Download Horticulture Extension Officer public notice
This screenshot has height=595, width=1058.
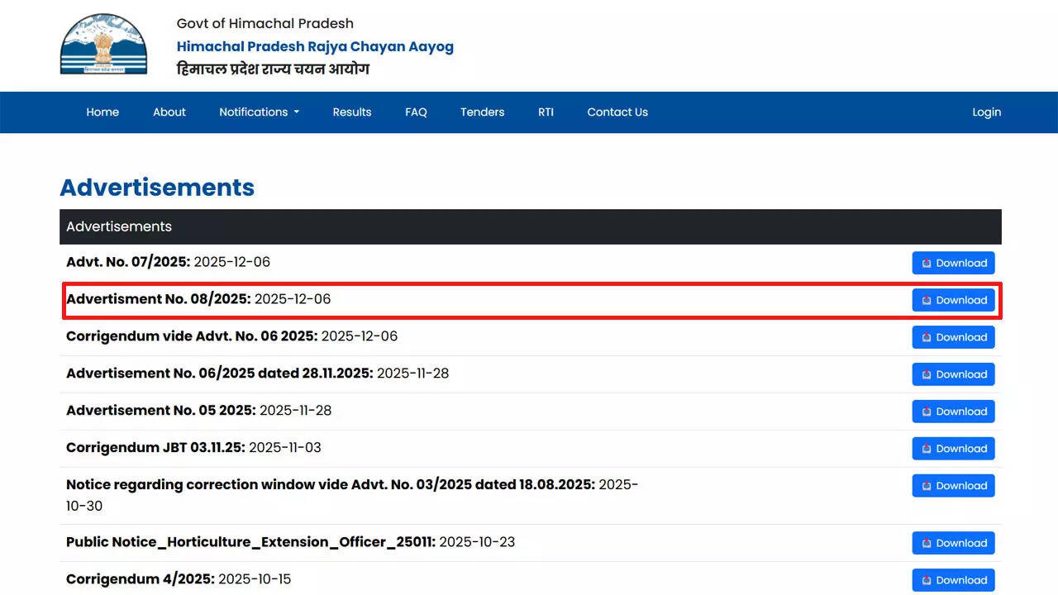coord(953,543)
